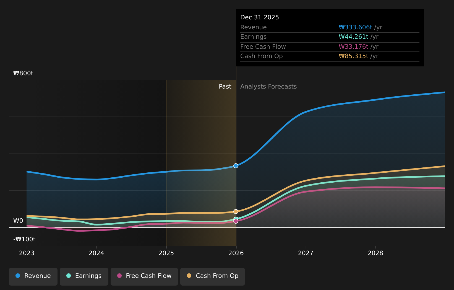454x290 pixels.
Task: Click the teal Earnings marker at Dec 2025
Action: [236, 218]
